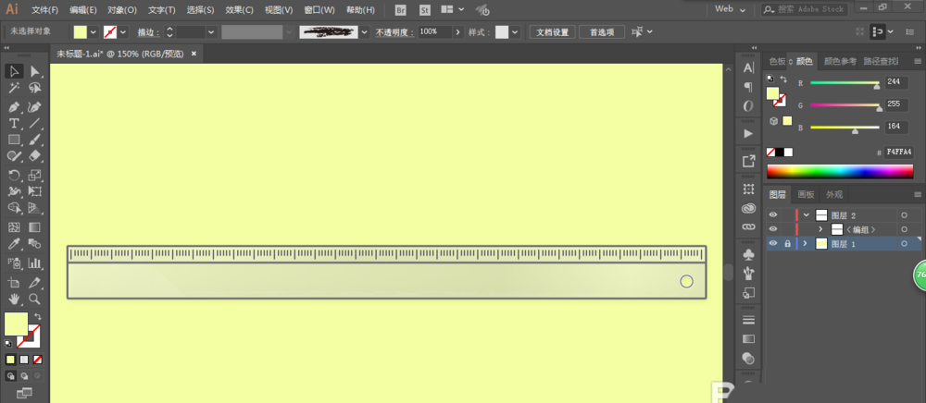Select the Shape Builder tool
The height and width of the screenshot is (403, 926).
coord(14,207)
